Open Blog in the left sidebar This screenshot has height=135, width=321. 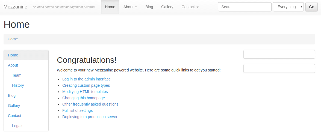tap(26, 95)
